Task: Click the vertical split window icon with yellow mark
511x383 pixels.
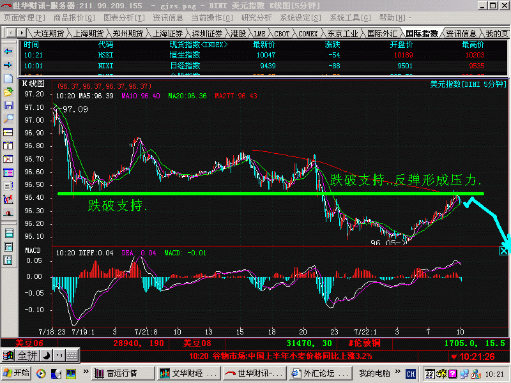Action: tap(8, 146)
